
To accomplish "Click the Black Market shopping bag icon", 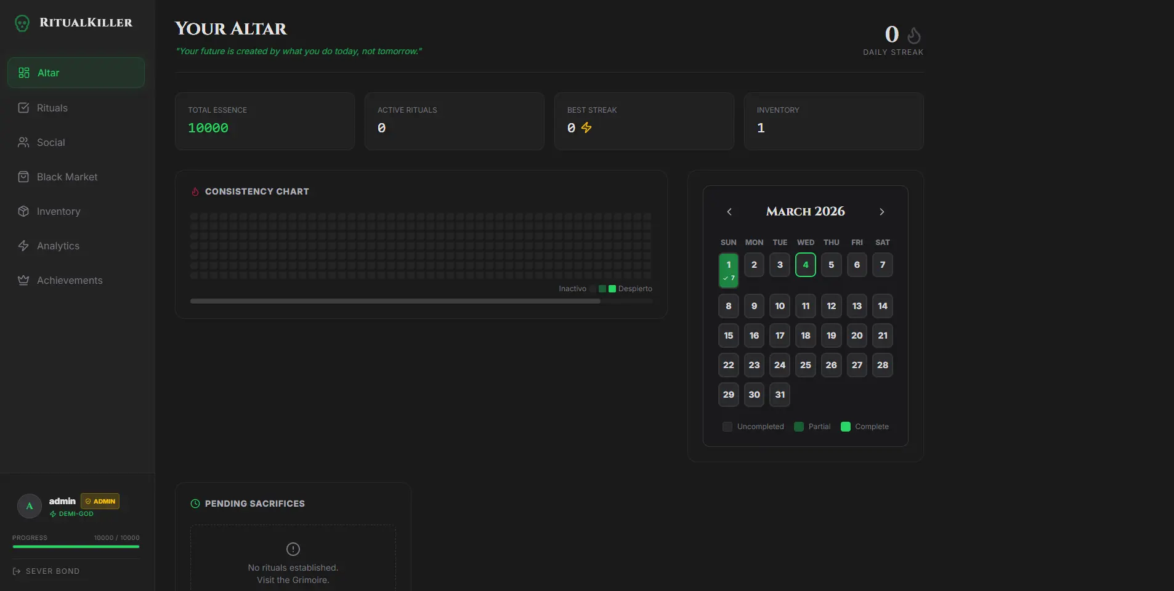I will tap(23, 177).
